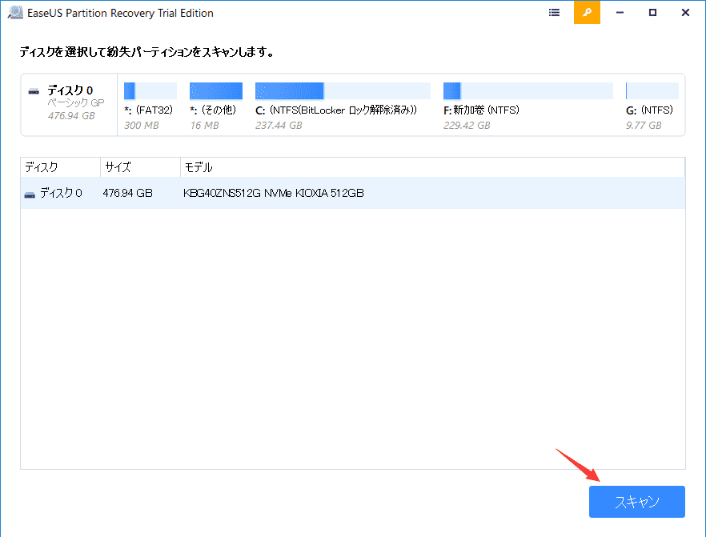The width and height of the screenshot is (706, 537).
Task: Select the G: NTFS 9.77 GB partition
Action: 651,90
